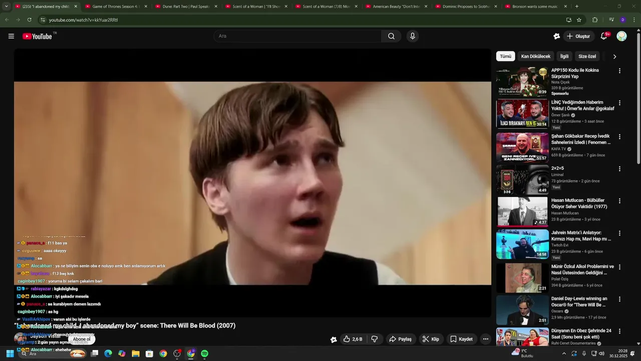The image size is (641, 361).
Task: Switch to American Beauty tab
Action: point(396,7)
